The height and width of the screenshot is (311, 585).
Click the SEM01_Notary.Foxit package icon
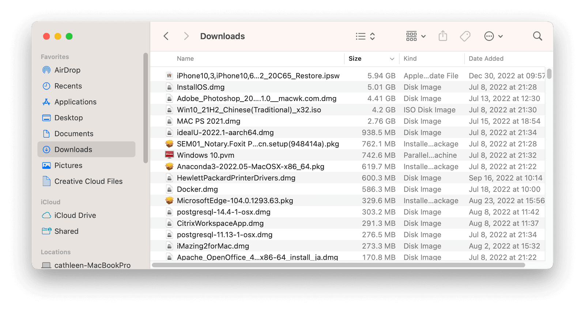169,144
